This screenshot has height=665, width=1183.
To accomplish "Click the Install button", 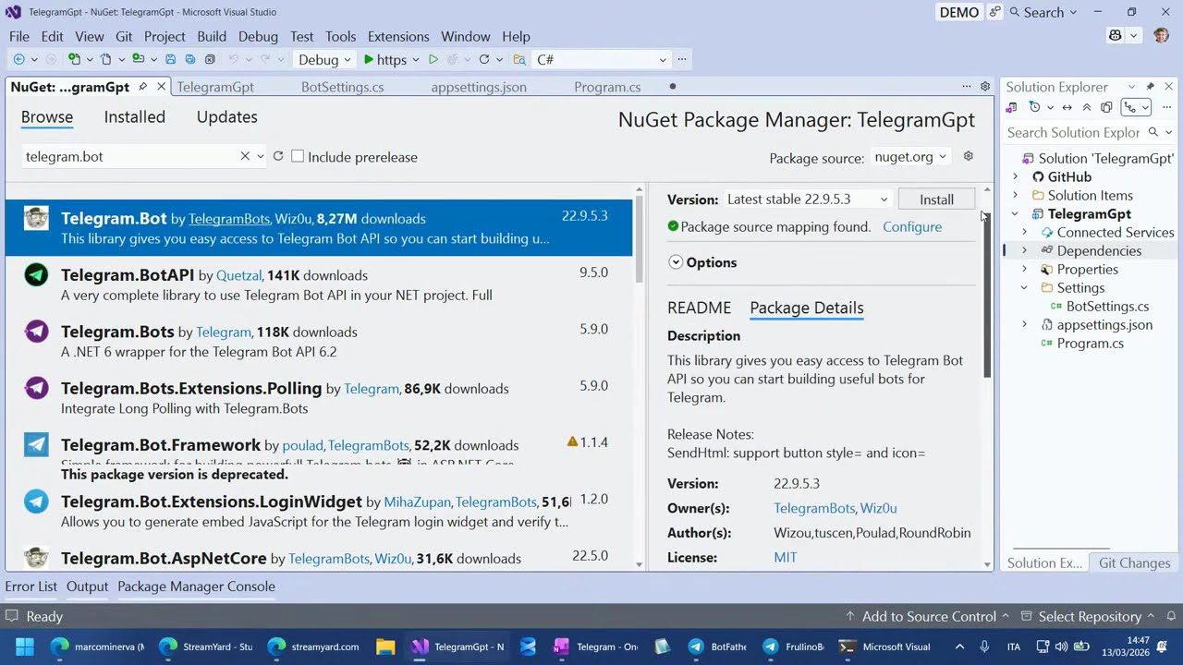I will pyautogui.click(x=936, y=199).
